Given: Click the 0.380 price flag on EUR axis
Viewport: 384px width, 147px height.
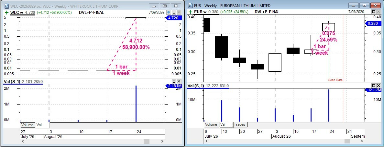Looking at the screenshot, I should [373, 23].
